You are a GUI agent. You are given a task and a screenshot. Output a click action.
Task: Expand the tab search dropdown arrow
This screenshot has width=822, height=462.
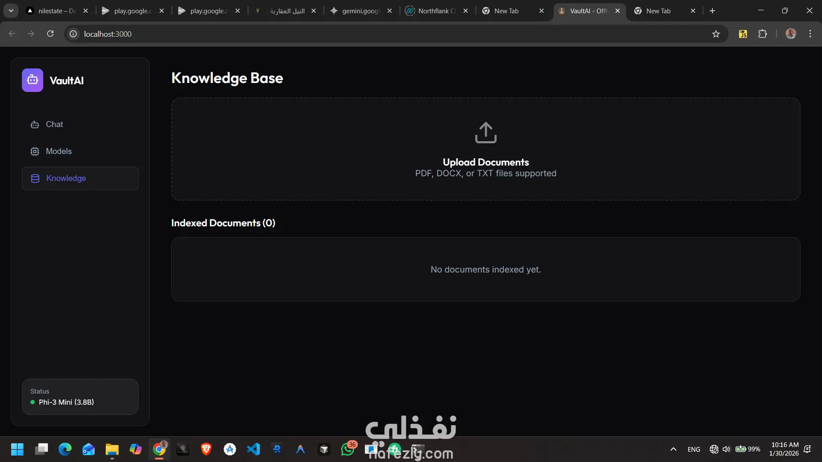(11, 11)
